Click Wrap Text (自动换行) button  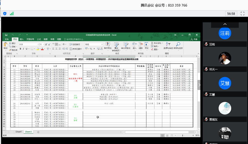(x=75, y=44)
